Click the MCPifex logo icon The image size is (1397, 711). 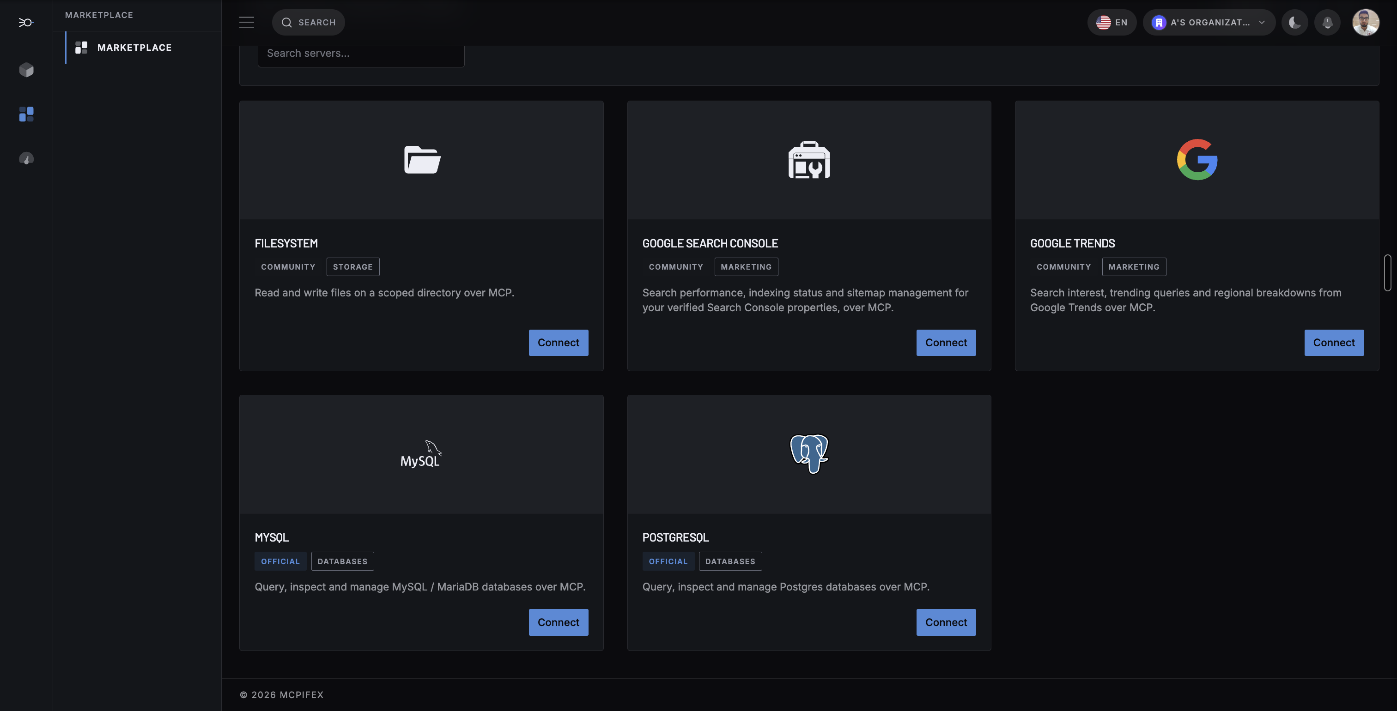click(x=26, y=22)
